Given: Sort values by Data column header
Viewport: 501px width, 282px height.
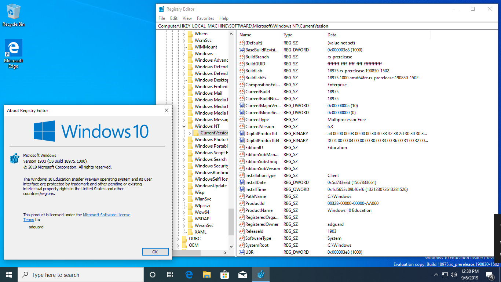Looking at the screenshot, I should pyautogui.click(x=378, y=35).
